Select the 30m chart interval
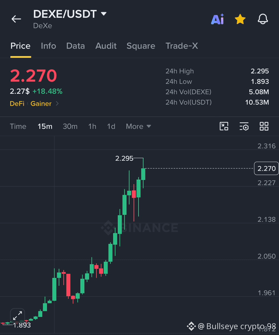 70,127
